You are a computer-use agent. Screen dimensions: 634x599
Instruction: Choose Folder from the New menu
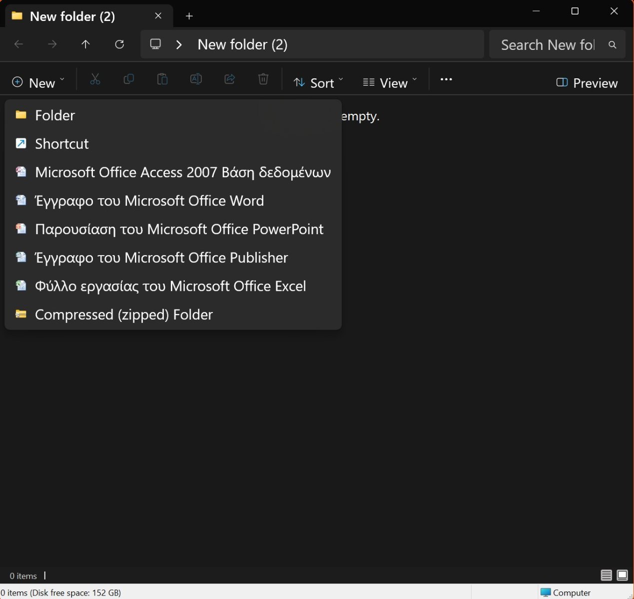[173, 115]
